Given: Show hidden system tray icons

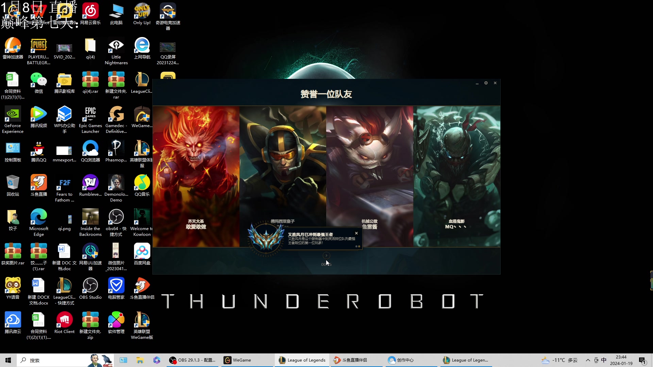Looking at the screenshot, I should click(588, 360).
